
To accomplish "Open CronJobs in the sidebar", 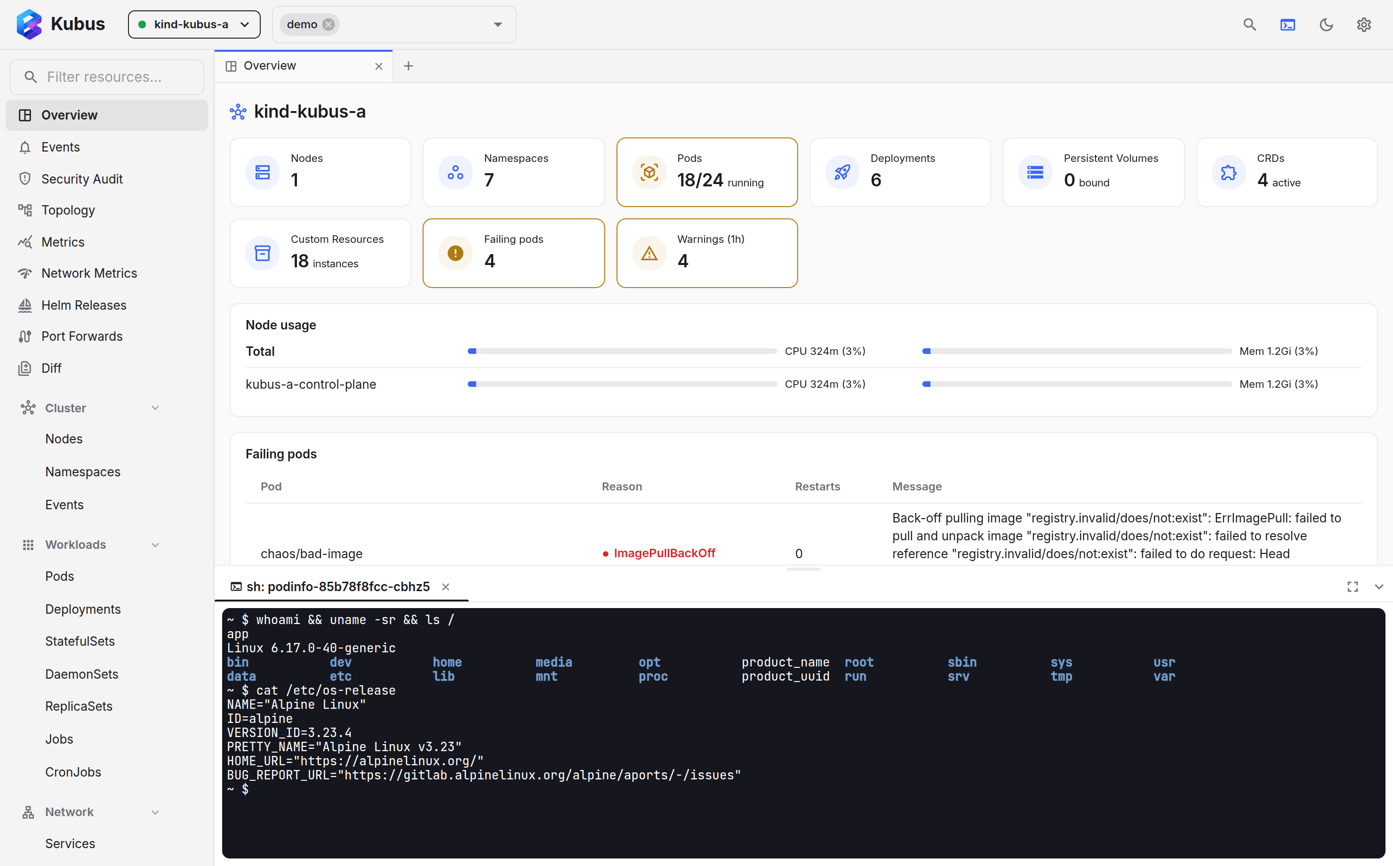I will coord(73,772).
